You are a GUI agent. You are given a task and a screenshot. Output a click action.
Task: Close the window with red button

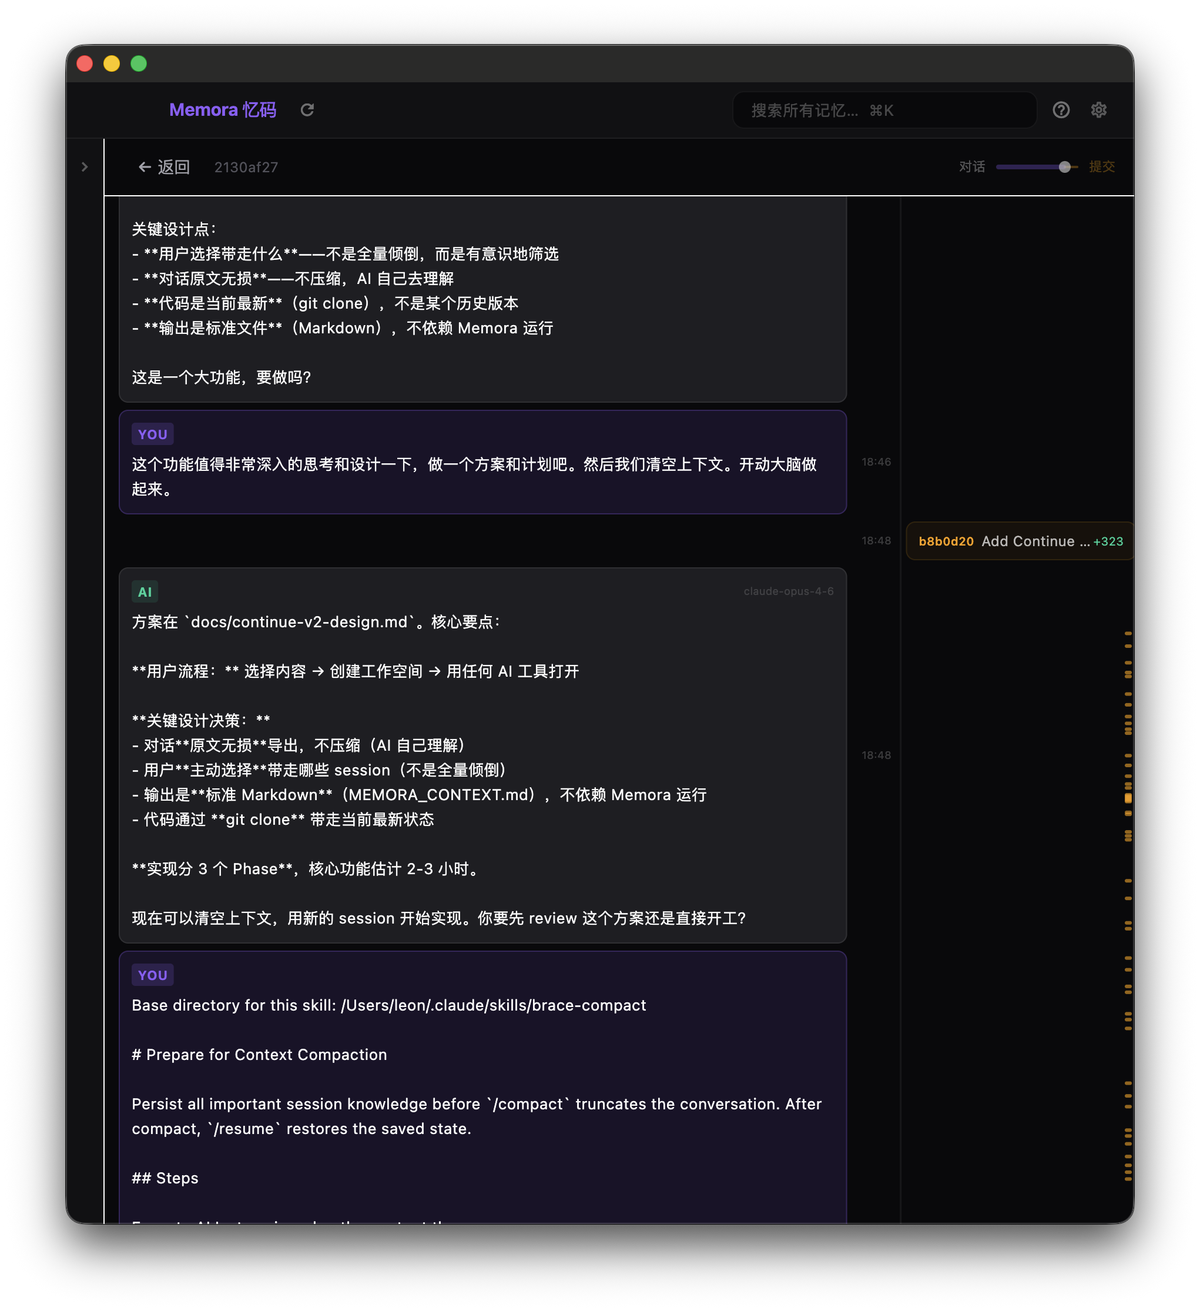point(85,63)
